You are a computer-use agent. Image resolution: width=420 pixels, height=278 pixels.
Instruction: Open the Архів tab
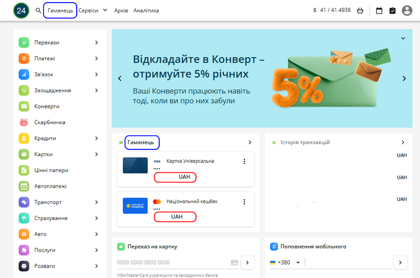(121, 10)
